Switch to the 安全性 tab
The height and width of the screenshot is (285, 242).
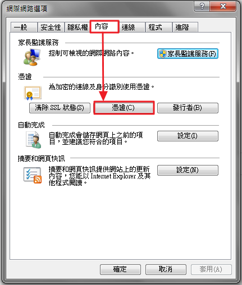(51, 27)
